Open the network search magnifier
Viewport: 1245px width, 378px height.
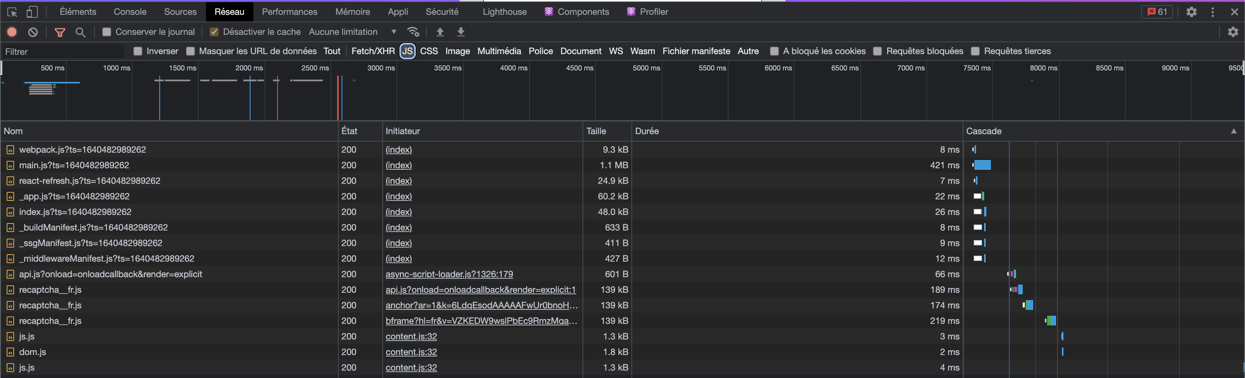(81, 32)
